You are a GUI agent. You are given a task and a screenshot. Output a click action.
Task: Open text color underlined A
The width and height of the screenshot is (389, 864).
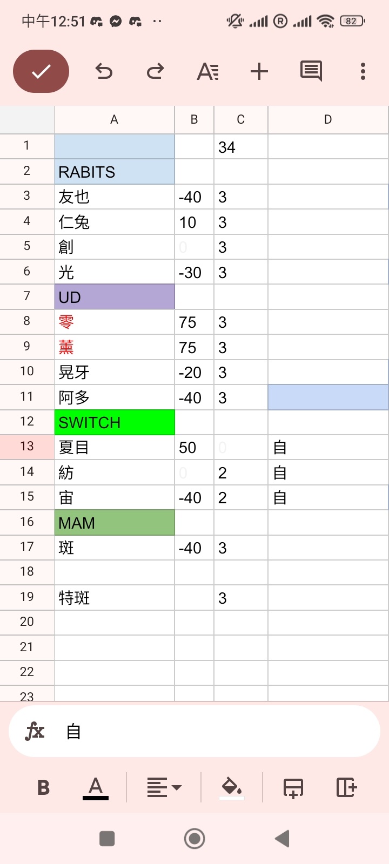click(96, 788)
